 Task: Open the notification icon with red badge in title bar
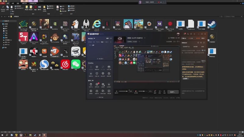185,34
